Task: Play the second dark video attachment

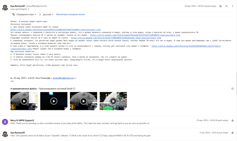Action: (54, 101)
